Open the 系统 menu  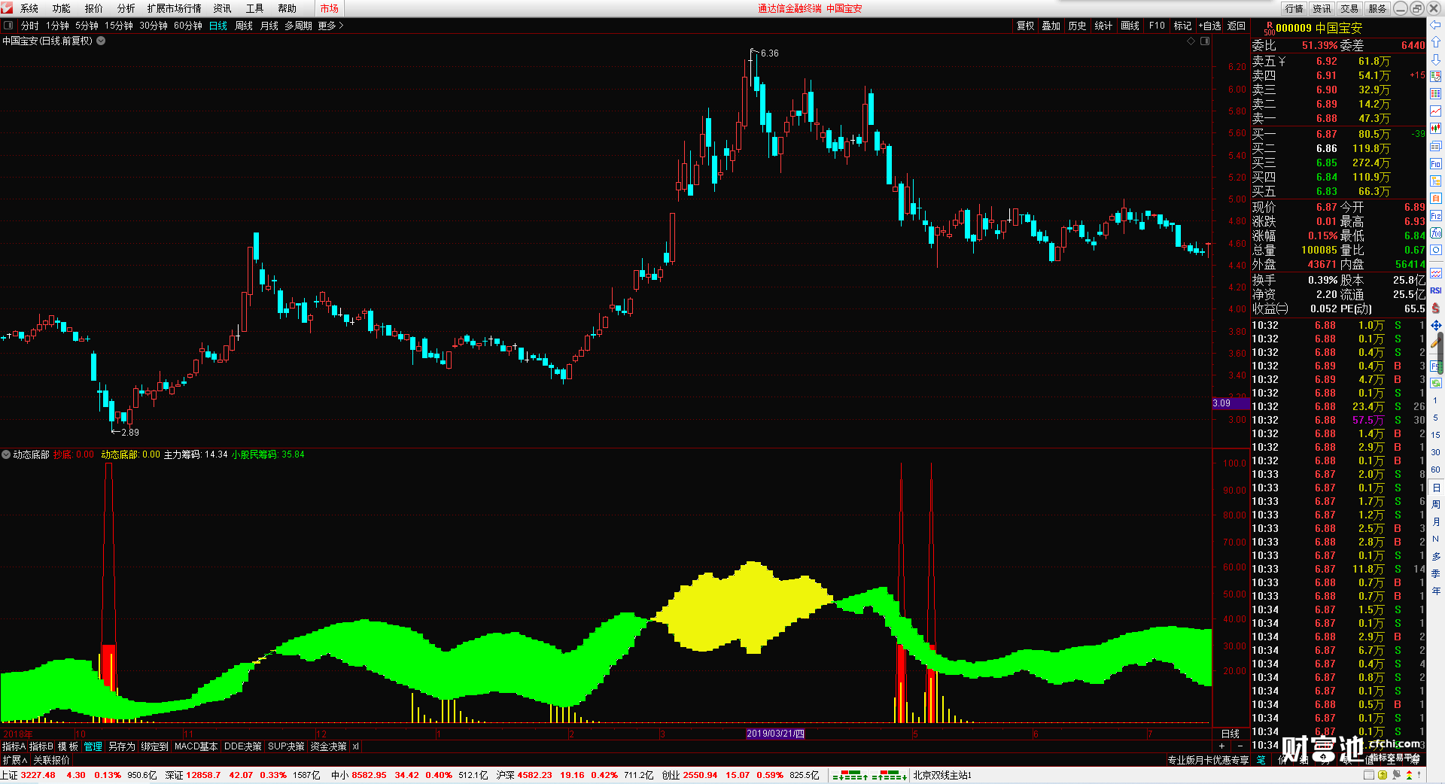tap(29, 8)
